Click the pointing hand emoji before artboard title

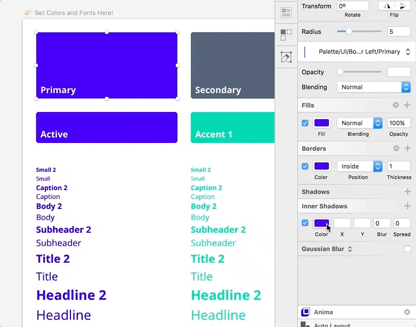click(x=28, y=12)
